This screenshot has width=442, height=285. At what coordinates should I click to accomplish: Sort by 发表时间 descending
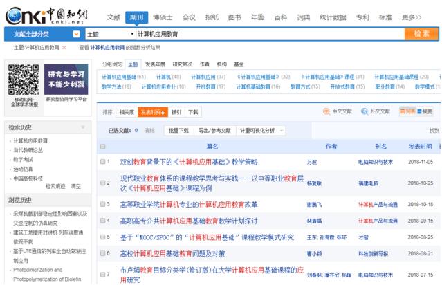click(x=152, y=112)
